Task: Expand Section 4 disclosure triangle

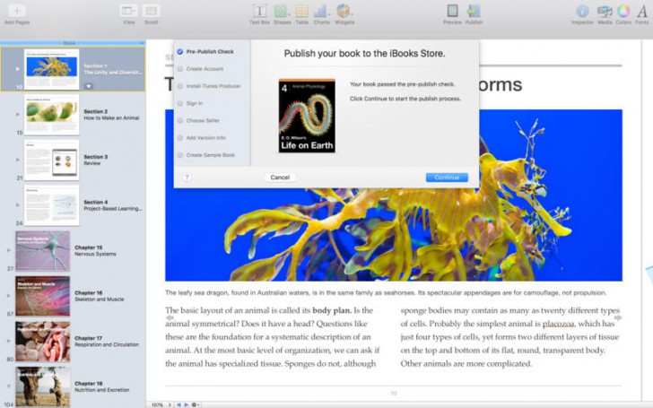Action: coord(18,204)
